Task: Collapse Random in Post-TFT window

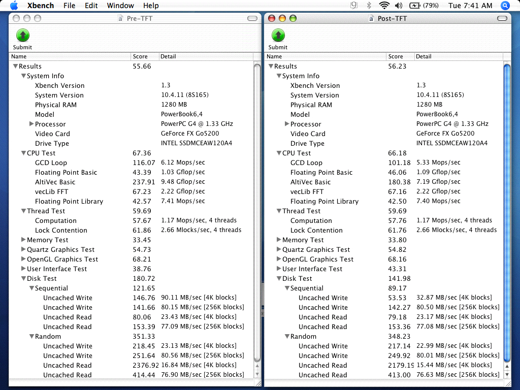Action: pyautogui.click(x=287, y=336)
